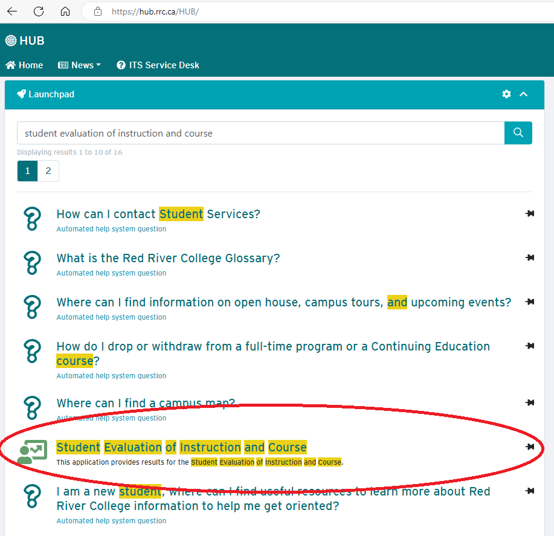Open Student Evaluation of Instruction and Course link
The image size is (554, 536).
pos(181,447)
